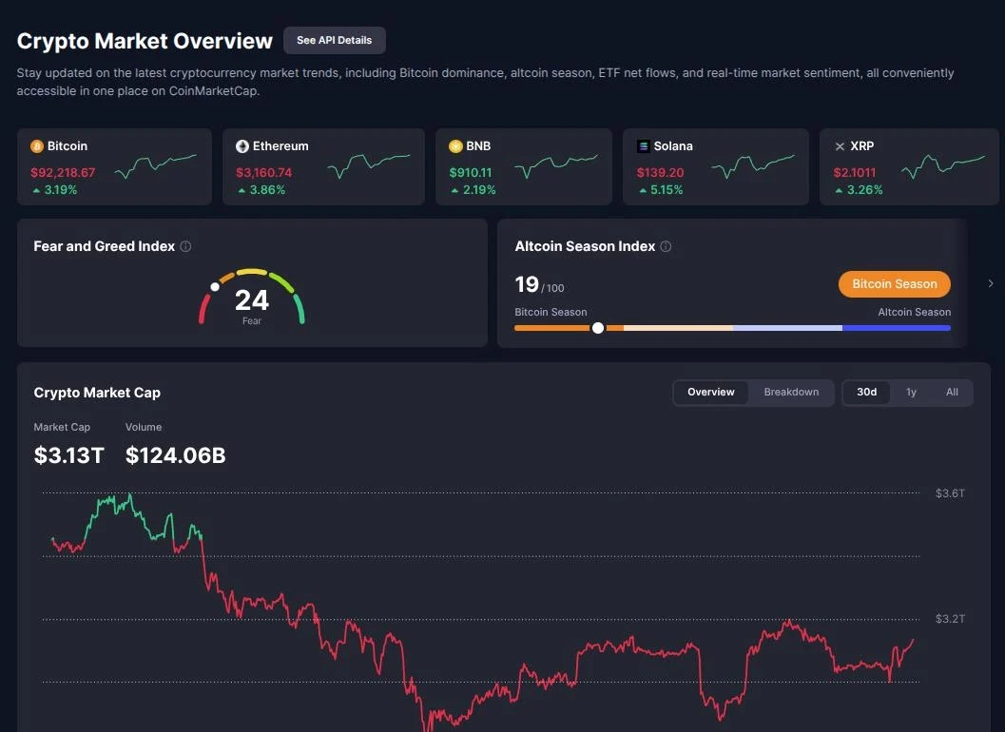Click the Bitcoin Season label under the score

pyautogui.click(x=551, y=312)
